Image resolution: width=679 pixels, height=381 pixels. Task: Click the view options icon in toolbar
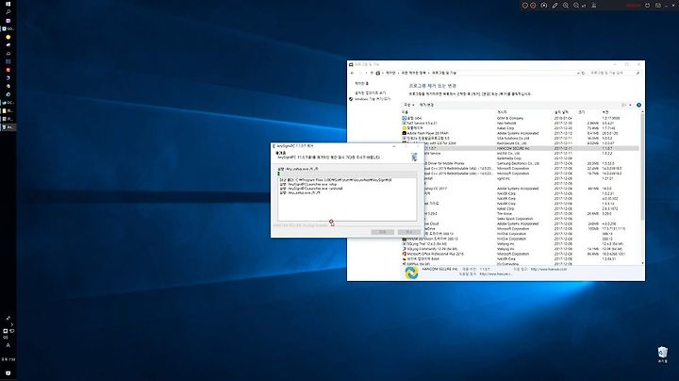click(x=624, y=105)
